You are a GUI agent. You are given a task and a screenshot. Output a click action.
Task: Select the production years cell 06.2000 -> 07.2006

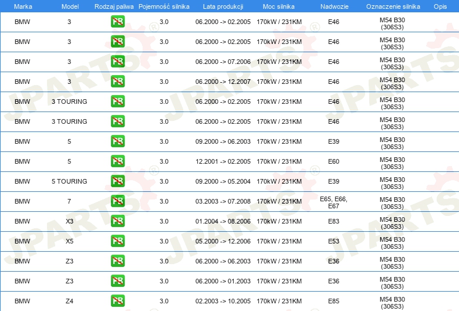point(223,62)
